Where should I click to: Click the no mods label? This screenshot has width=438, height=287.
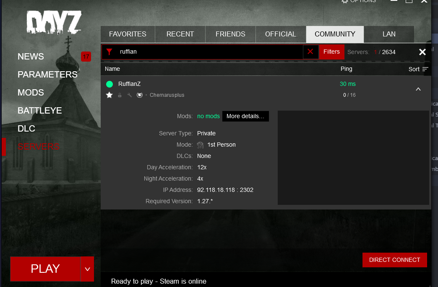click(209, 116)
